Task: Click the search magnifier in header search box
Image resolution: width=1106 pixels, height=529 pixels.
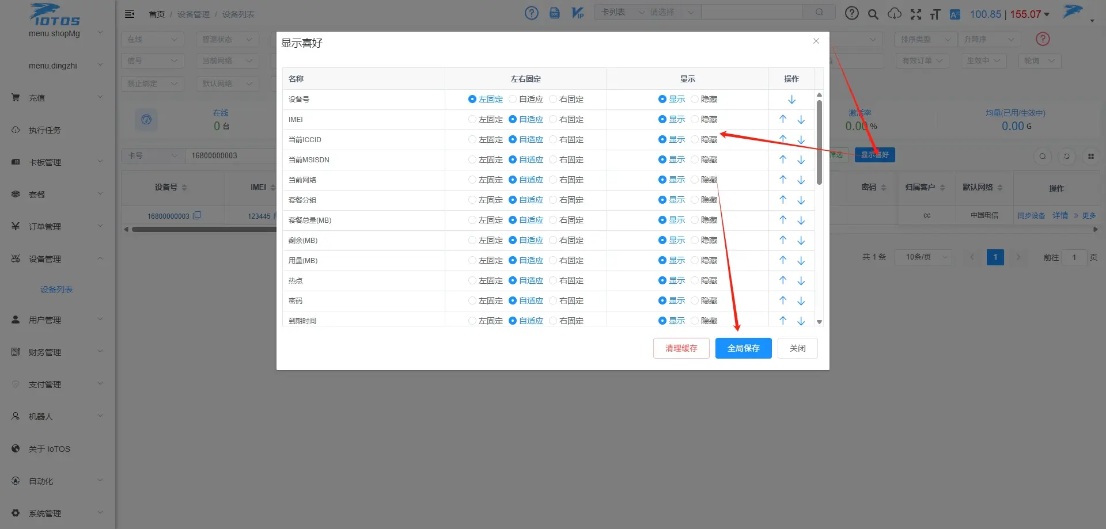Action: coord(819,12)
